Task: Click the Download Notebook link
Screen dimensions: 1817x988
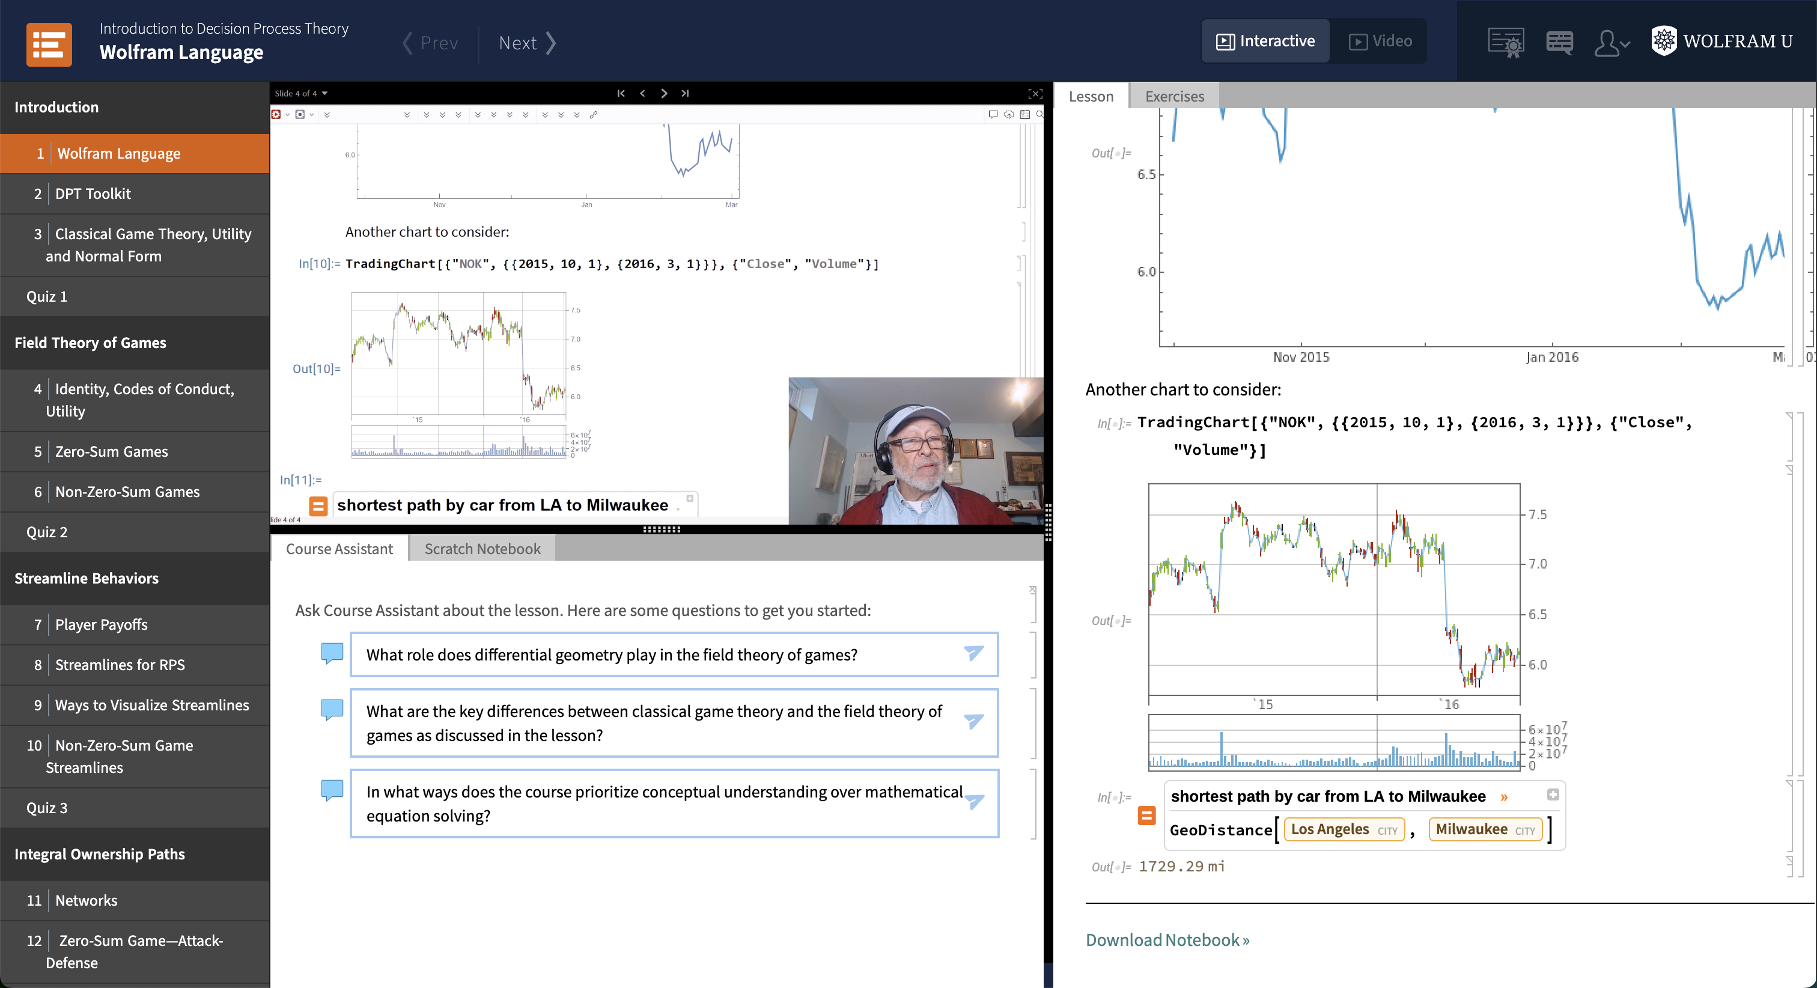Action: 1167,940
